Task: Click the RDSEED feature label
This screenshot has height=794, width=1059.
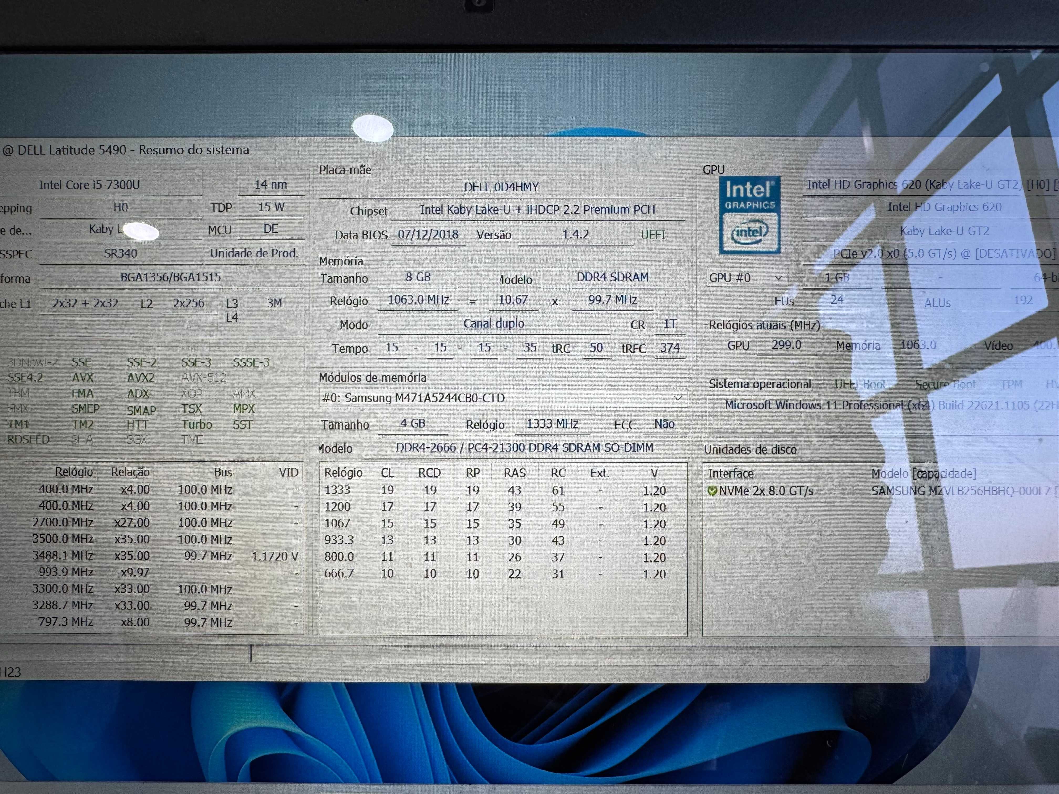Action: [x=28, y=439]
